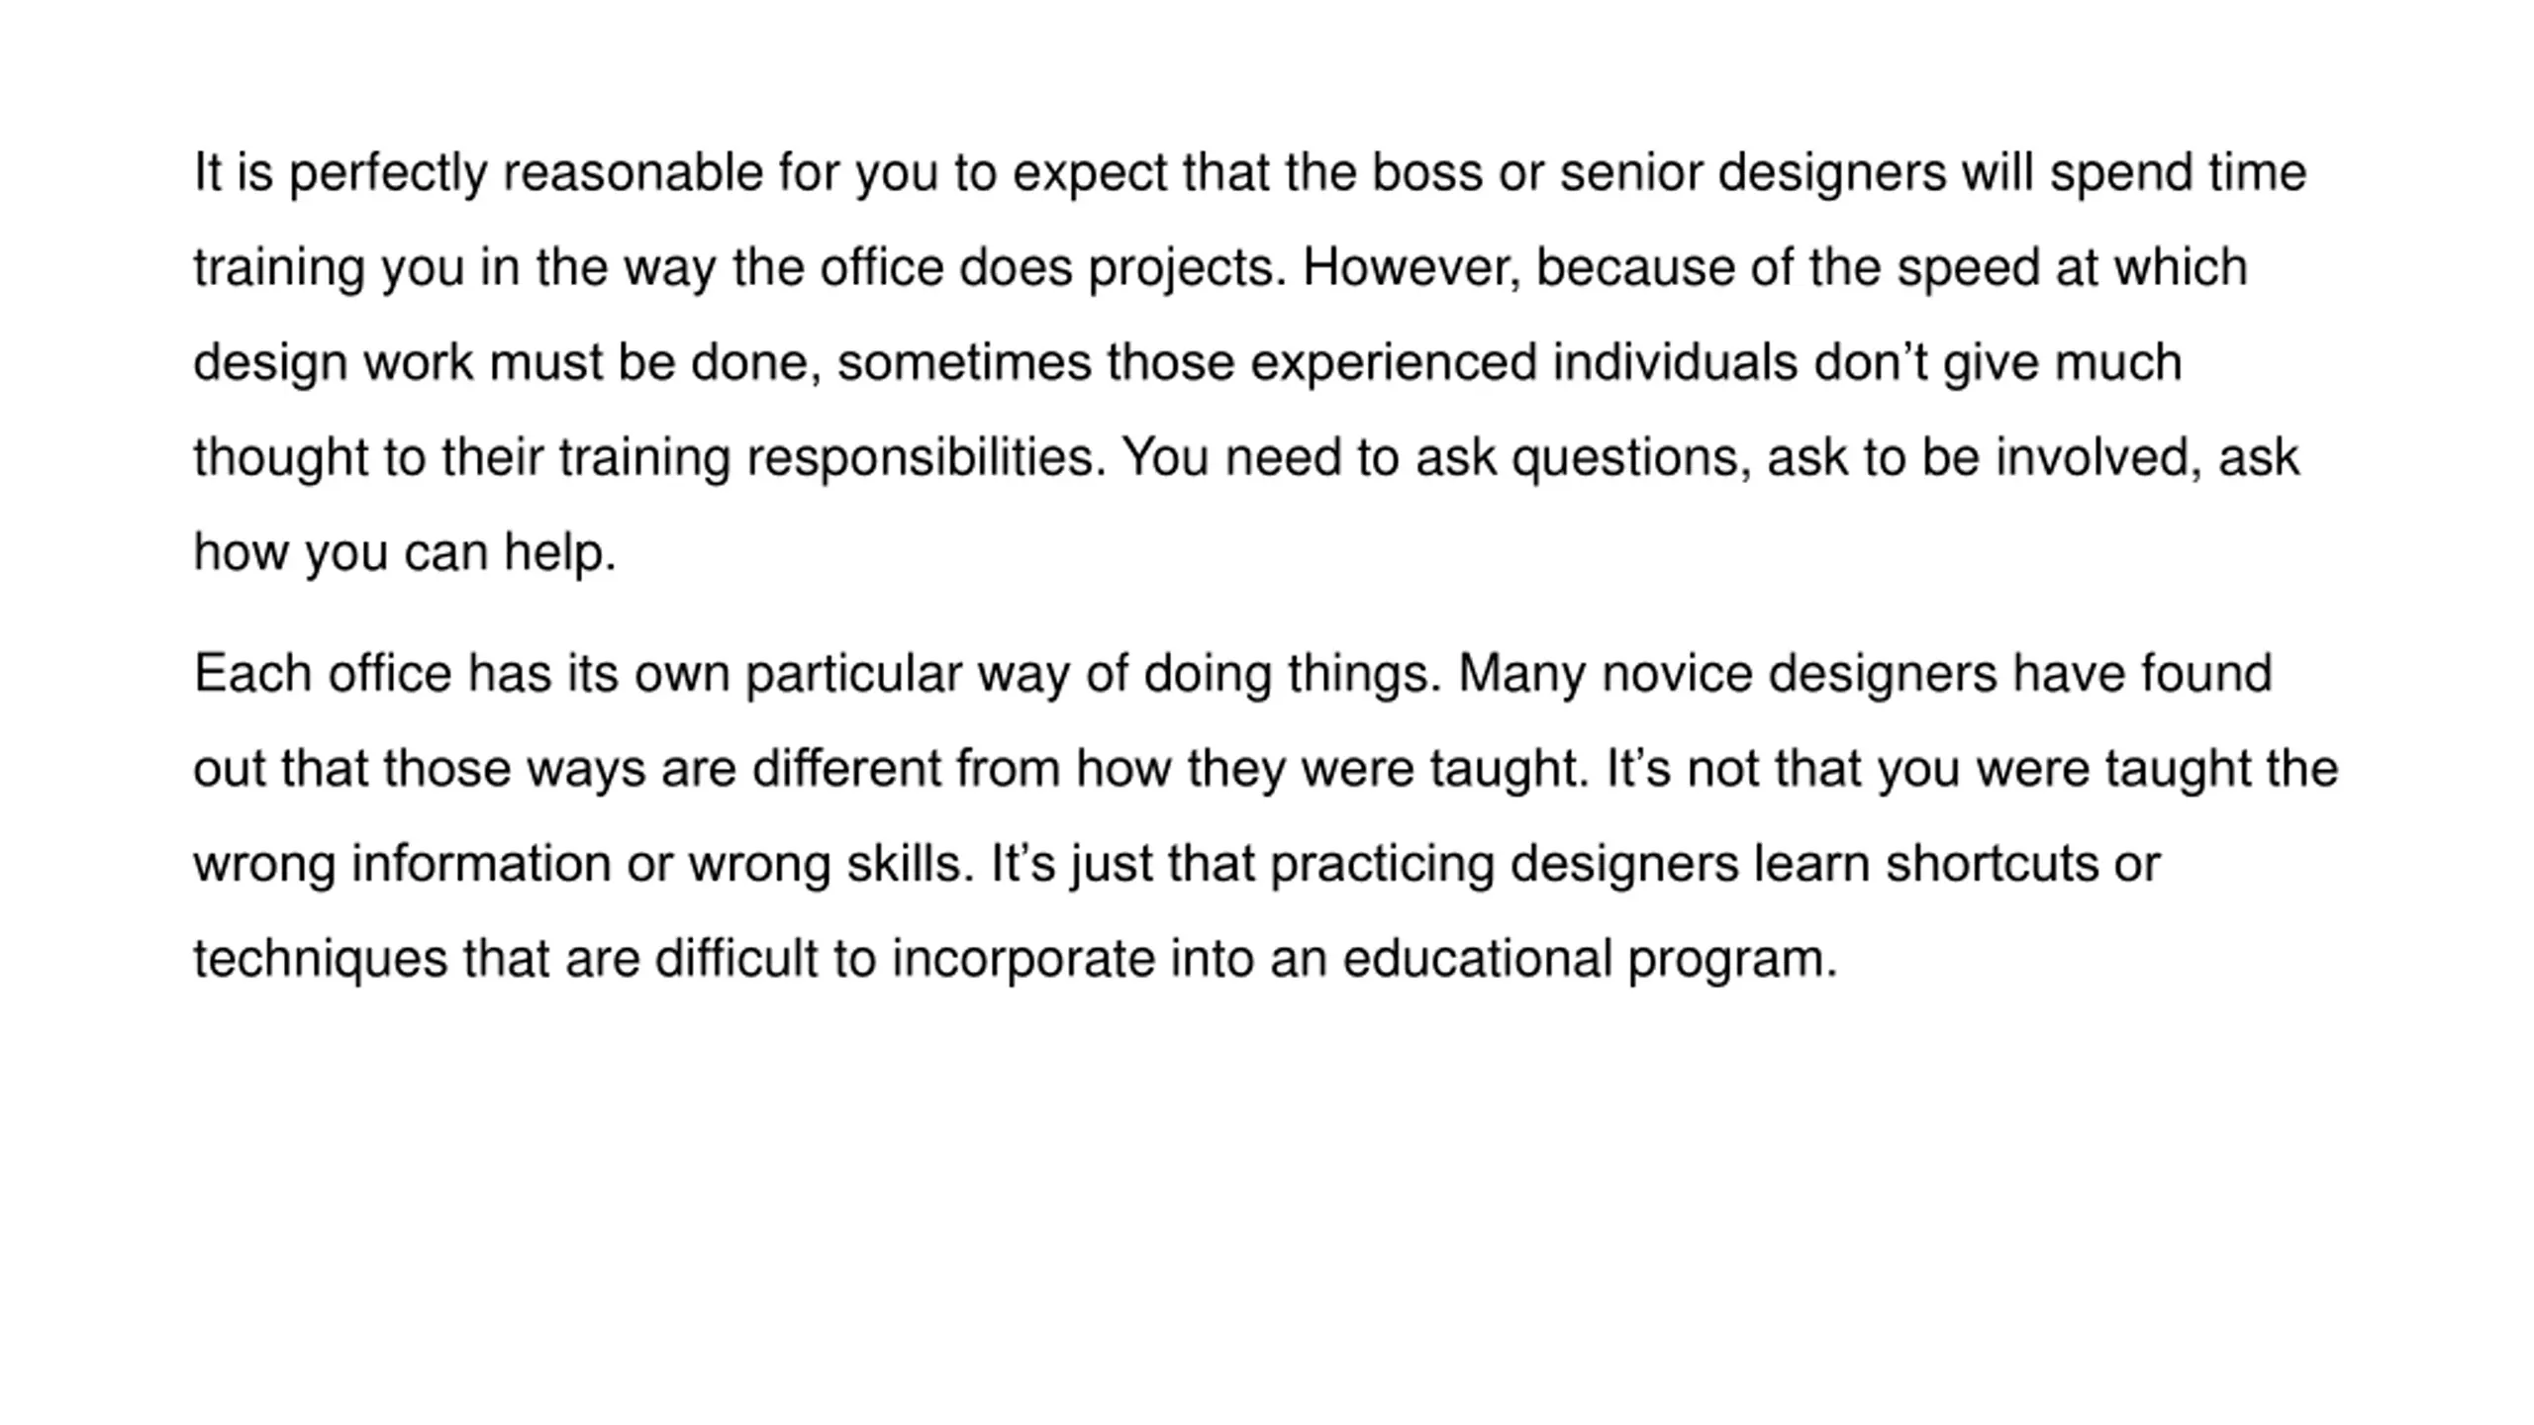Click "Each office" starting the second paragraph

(323, 674)
